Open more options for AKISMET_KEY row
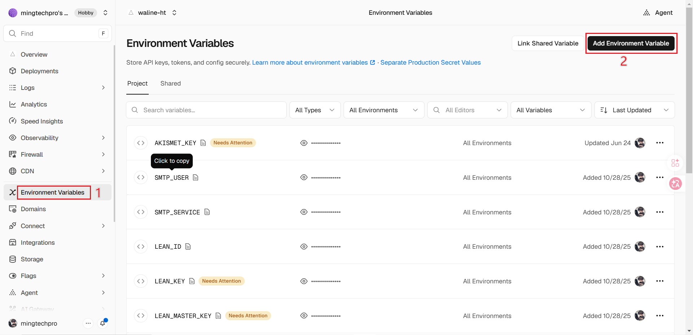The width and height of the screenshot is (693, 335). click(x=660, y=143)
